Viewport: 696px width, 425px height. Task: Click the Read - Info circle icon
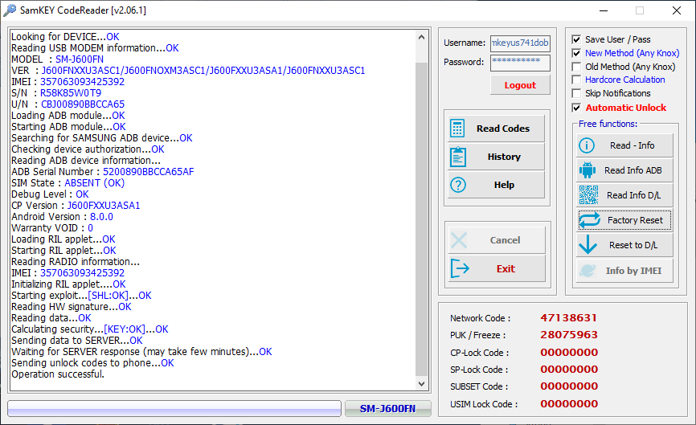click(587, 145)
